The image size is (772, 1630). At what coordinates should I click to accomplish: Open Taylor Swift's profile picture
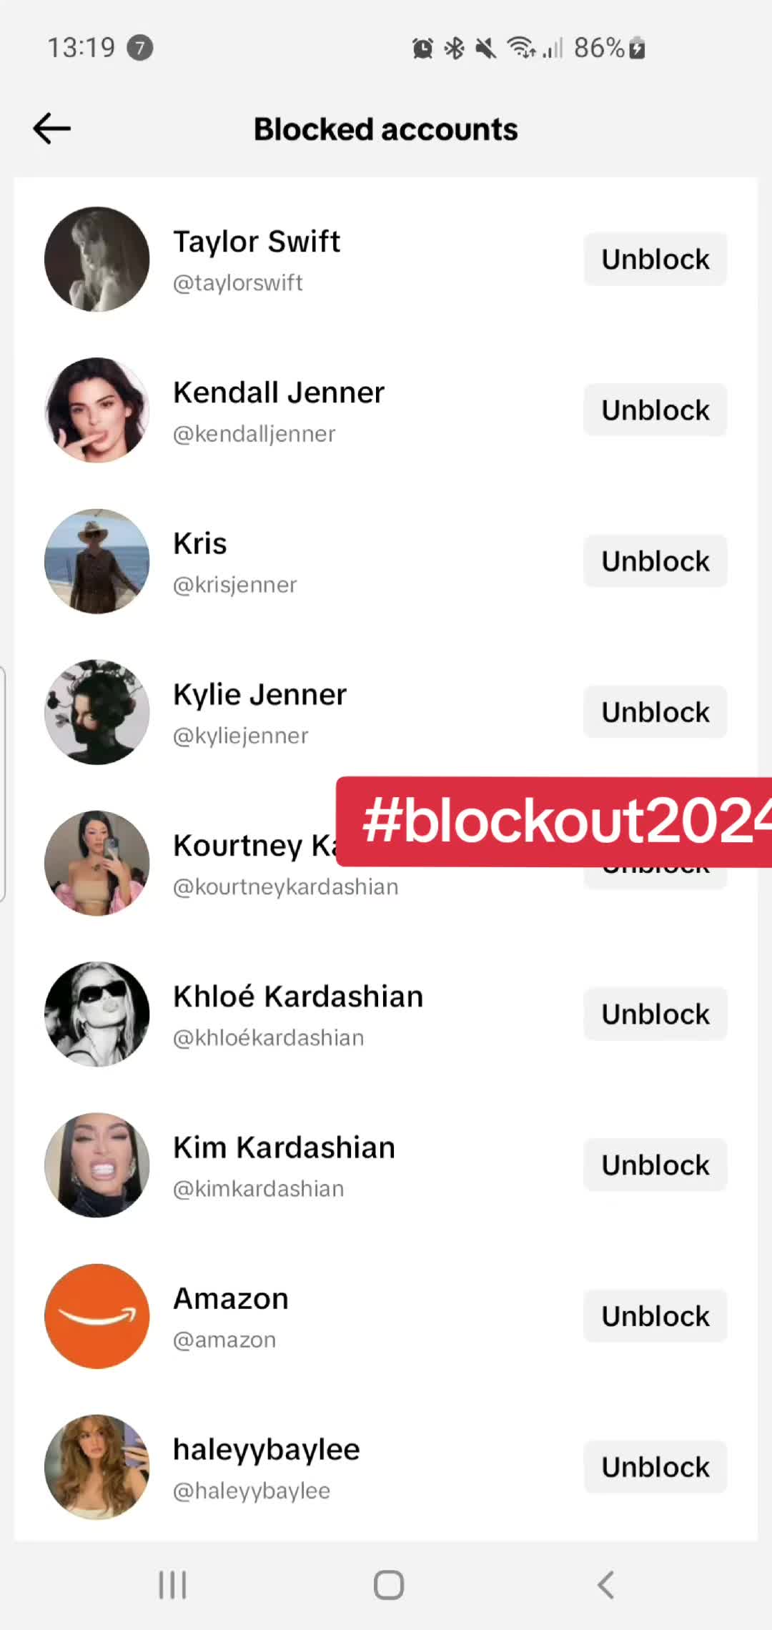click(x=97, y=260)
